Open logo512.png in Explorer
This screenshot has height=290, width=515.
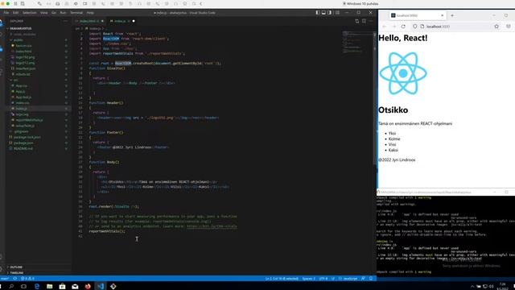[25, 63]
